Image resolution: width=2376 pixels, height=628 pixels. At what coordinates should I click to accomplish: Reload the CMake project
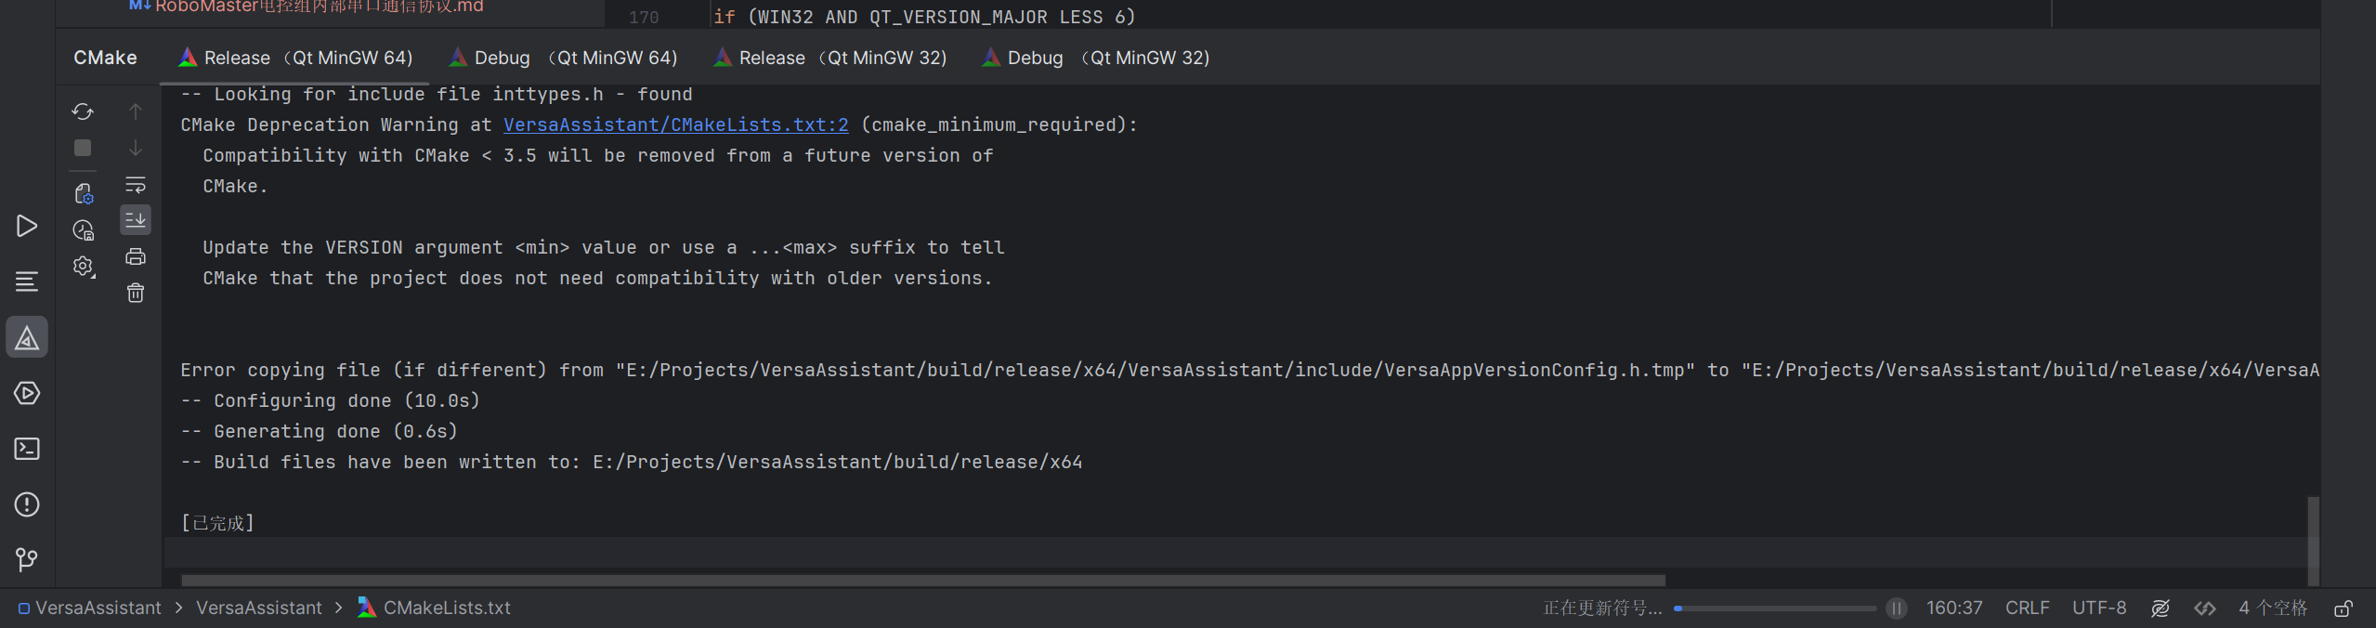[83, 111]
